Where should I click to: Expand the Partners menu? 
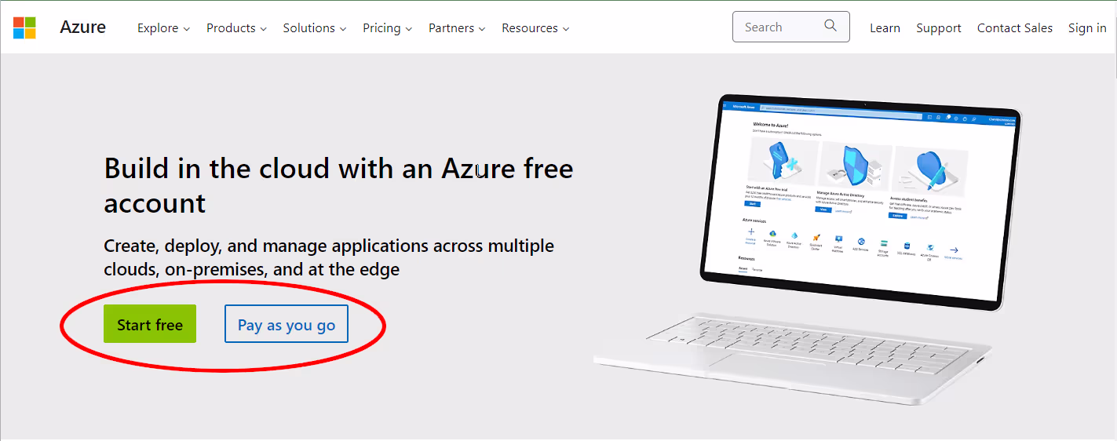457,27
